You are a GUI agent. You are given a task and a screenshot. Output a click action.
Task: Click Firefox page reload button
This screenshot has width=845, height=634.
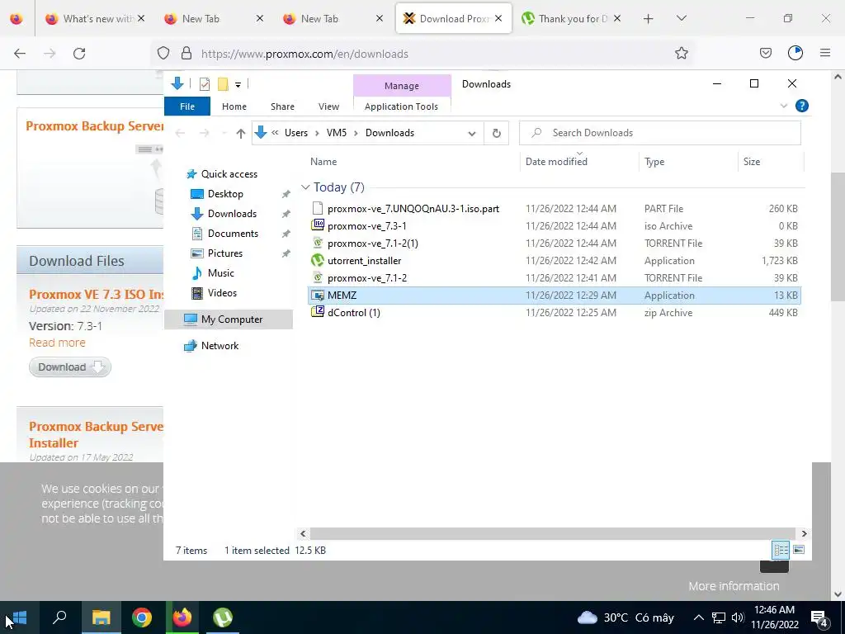(79, 54)
